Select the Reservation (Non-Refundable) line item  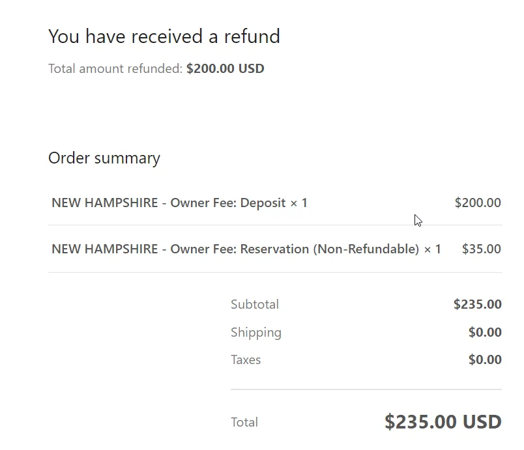click(246, 249)
